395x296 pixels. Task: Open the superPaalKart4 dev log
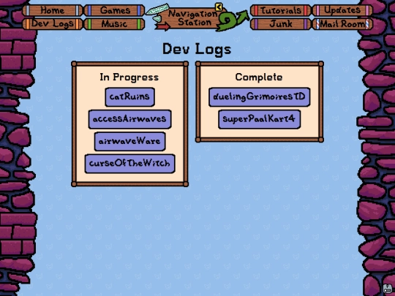pyautogui.click(x=259, y=119)
